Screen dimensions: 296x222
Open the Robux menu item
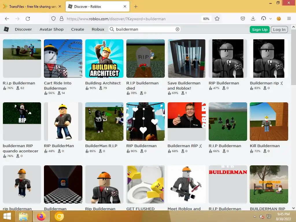98,29
